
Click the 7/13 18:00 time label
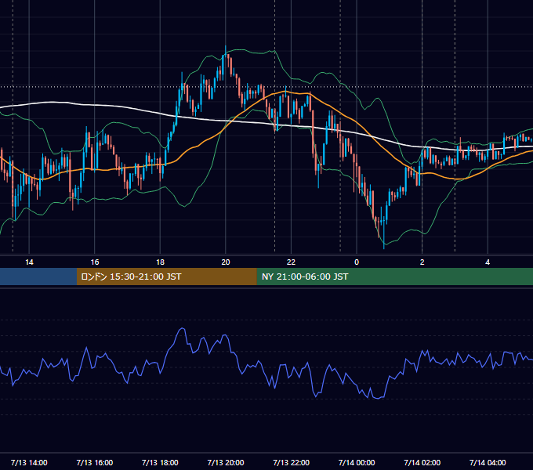[160, 462]
